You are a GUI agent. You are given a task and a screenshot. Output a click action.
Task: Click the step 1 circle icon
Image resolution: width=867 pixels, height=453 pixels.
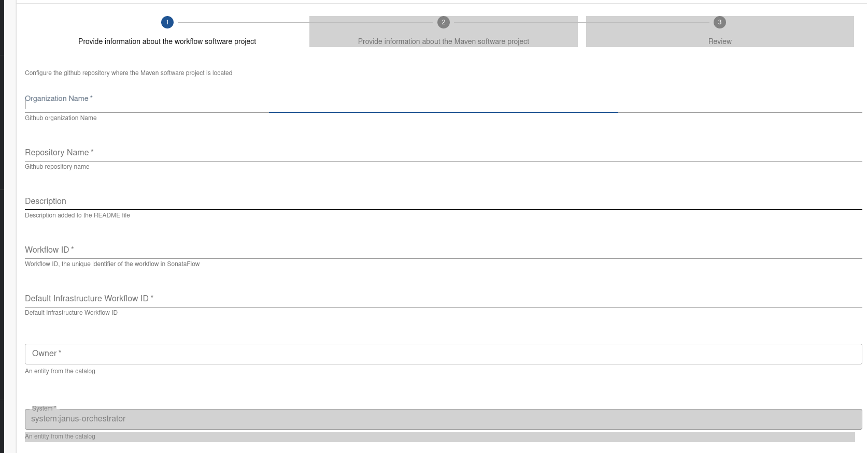[x=167, y=22]
